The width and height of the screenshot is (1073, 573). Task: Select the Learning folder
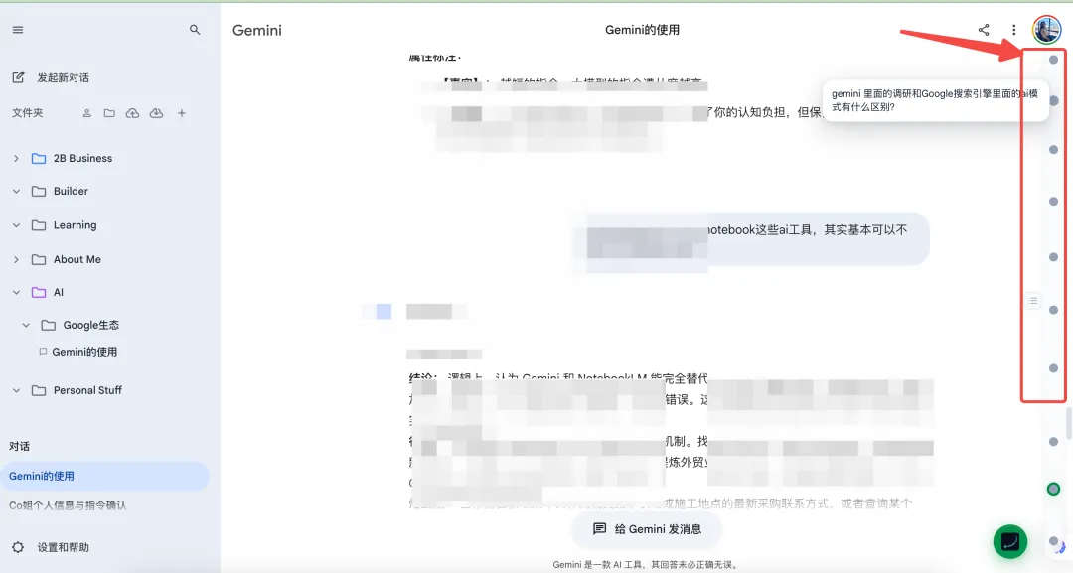65,225
